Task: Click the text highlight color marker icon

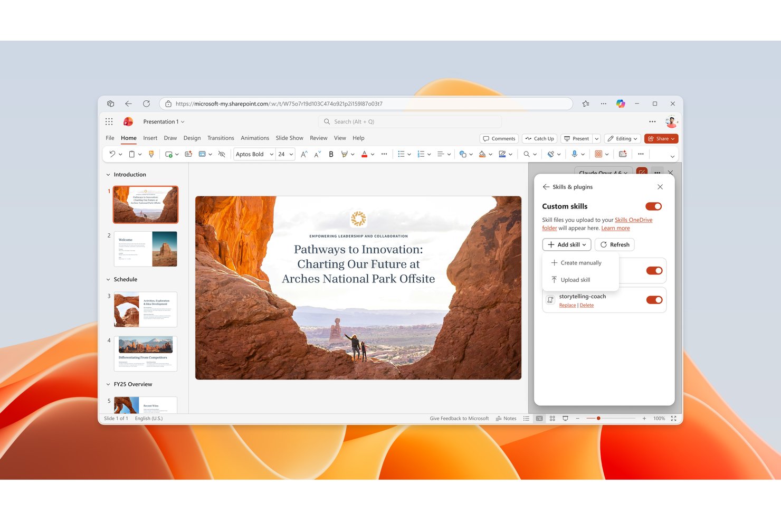Action: 345,154
